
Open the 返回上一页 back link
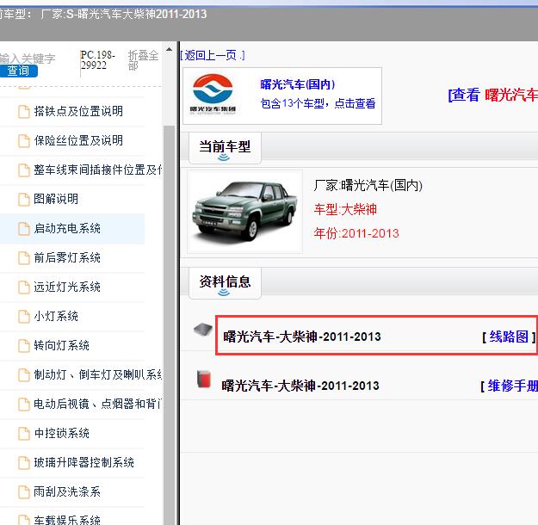[213, 55]
